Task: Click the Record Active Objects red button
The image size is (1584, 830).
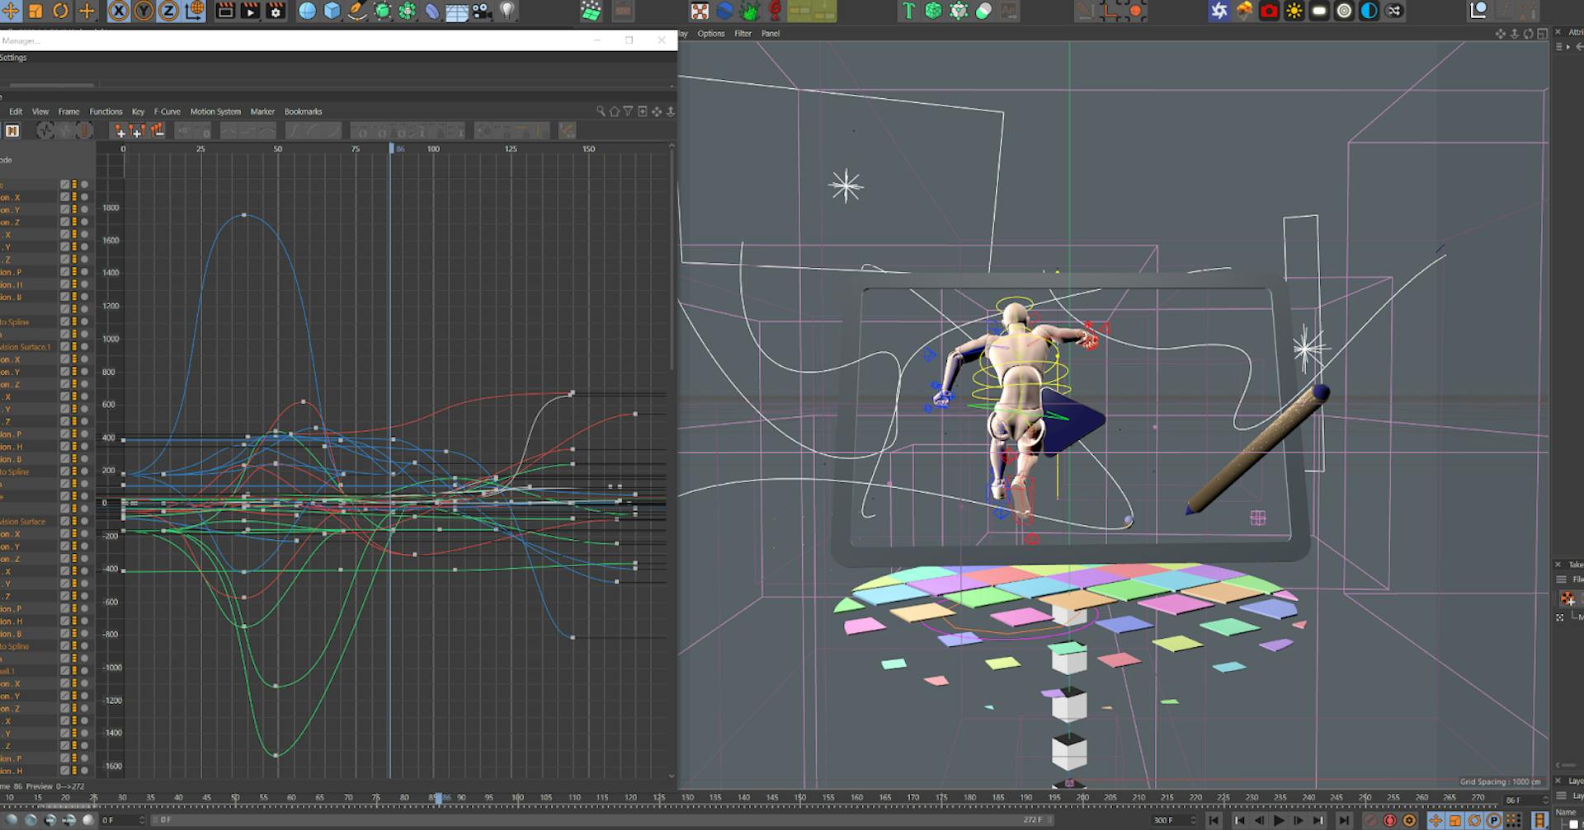Action: (x=1390, y=820)
